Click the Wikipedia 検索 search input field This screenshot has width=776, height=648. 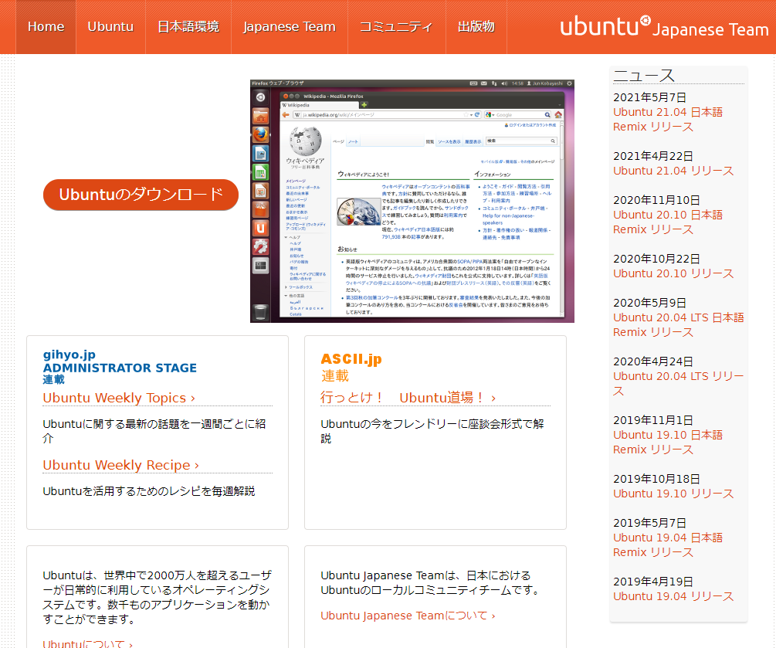520,141
